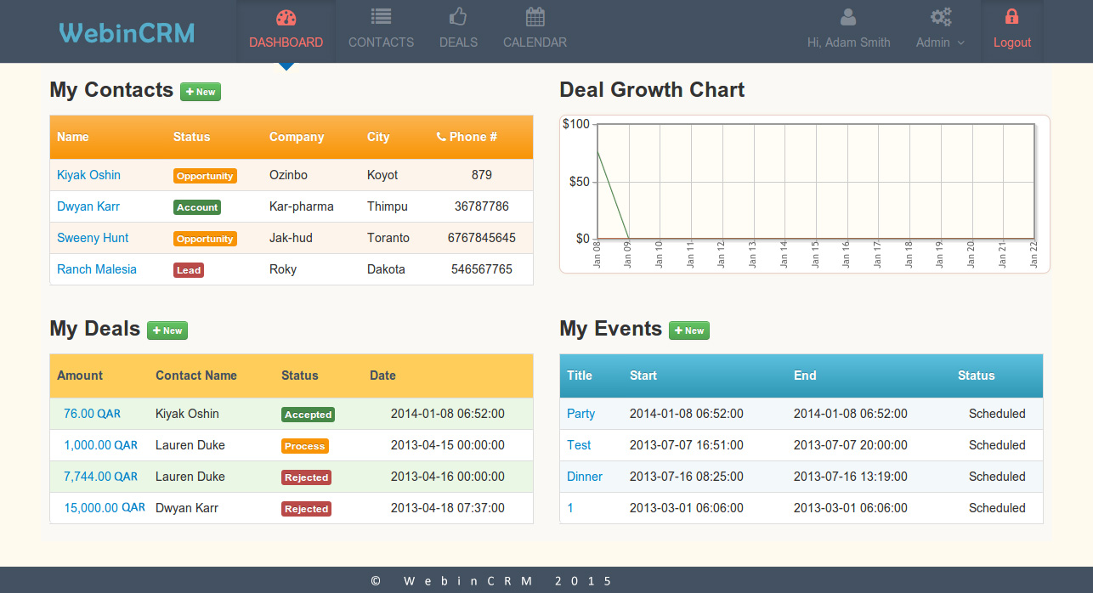Click the phone icon in contacts header
This screenshot has height=593, width=1093.
coord(441,137)
